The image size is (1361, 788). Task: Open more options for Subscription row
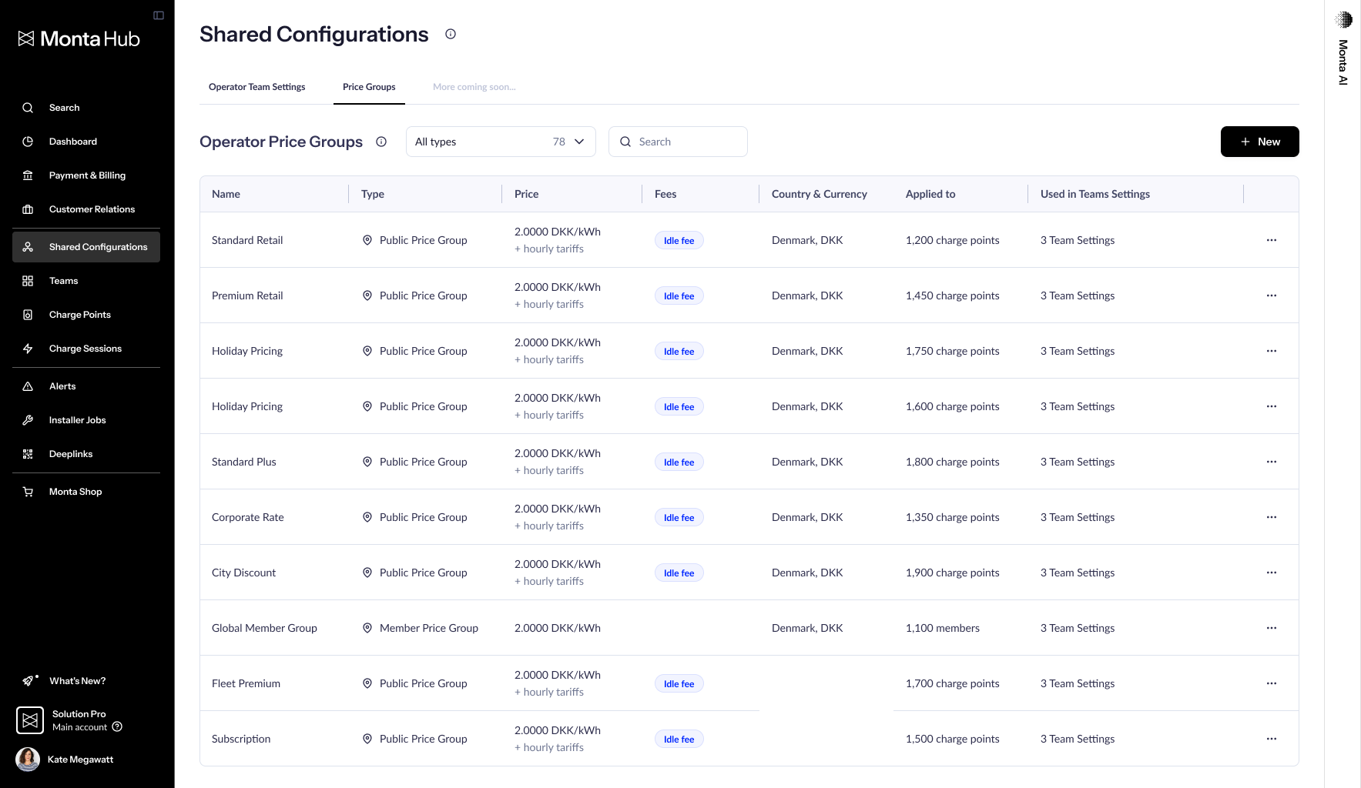[1272, 739]
